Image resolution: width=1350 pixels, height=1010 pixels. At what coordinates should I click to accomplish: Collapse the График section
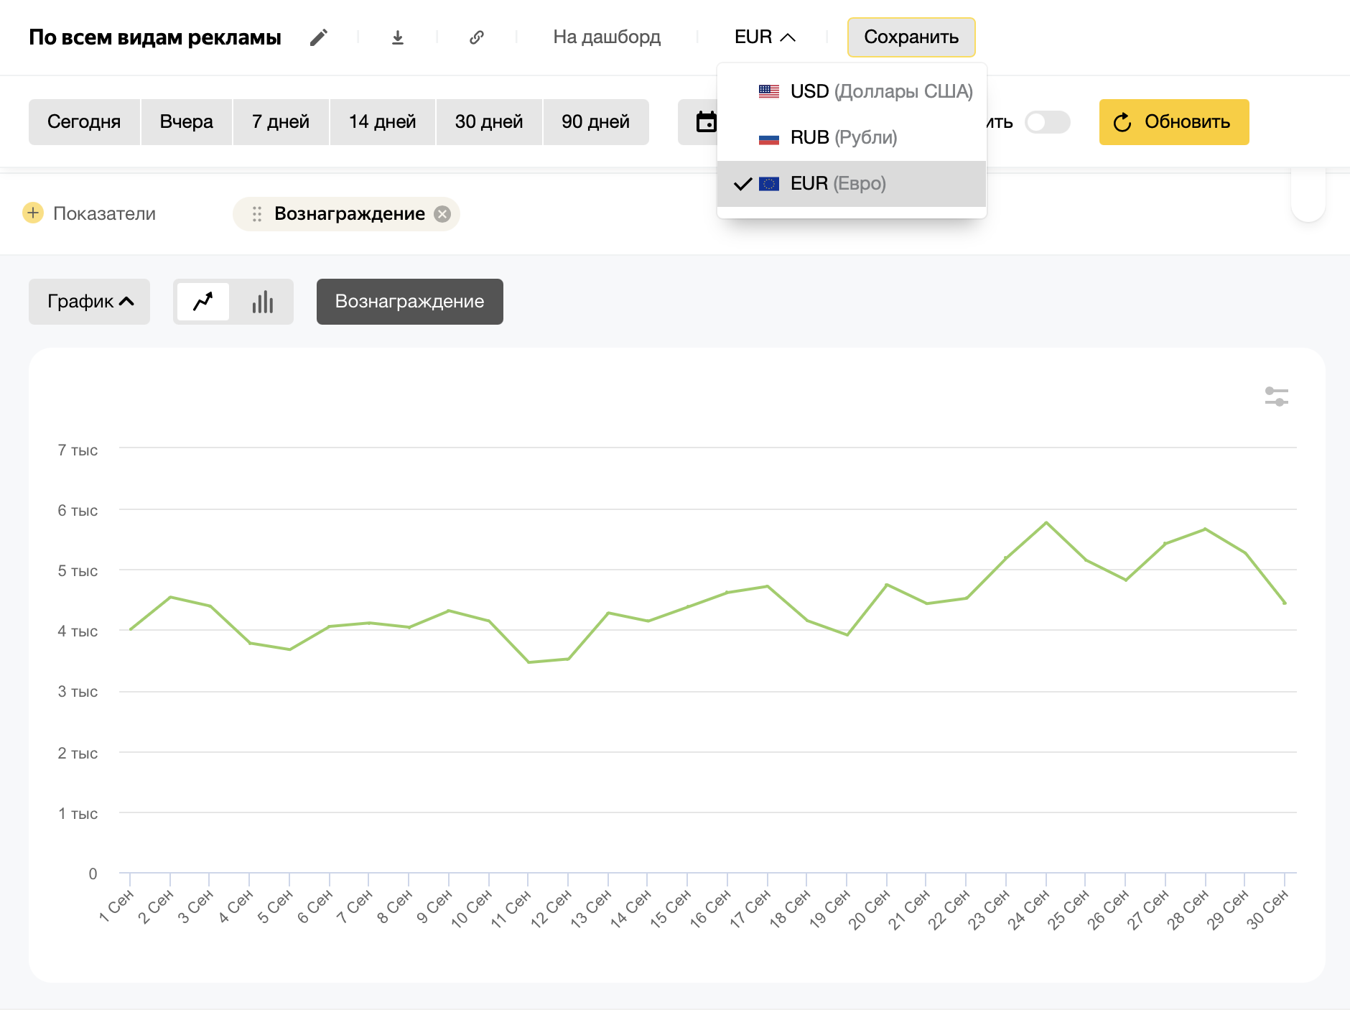[x=89, y=302]
